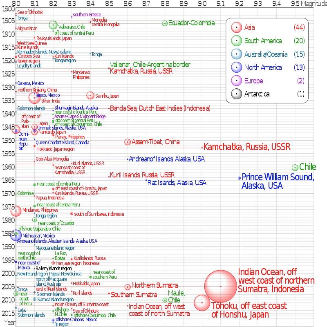This screenshot has width=327, height=327.
Task: Click the blue bubble beside Michoacan, Mexico
Action: [x=16, y=235]
